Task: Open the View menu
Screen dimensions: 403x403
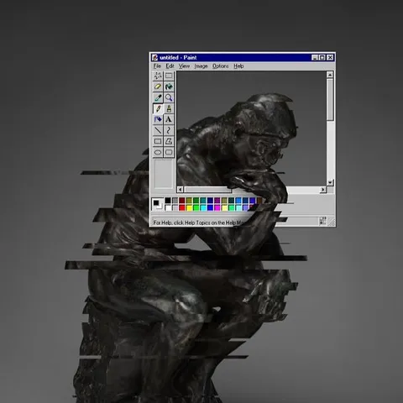Action: pyautogui.click(x=184, y=66)
